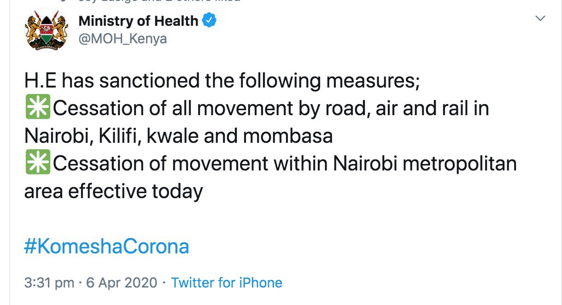Open the Ministry of Health profile name
The image size is (562, 305).
(138, 21)
